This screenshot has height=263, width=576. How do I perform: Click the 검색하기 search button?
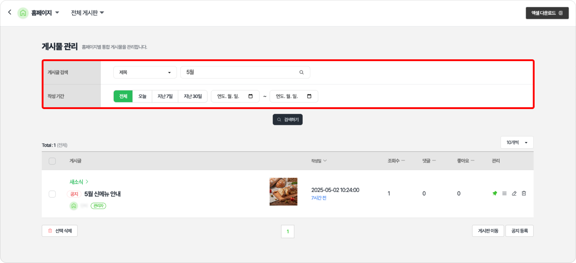[287, 120]
